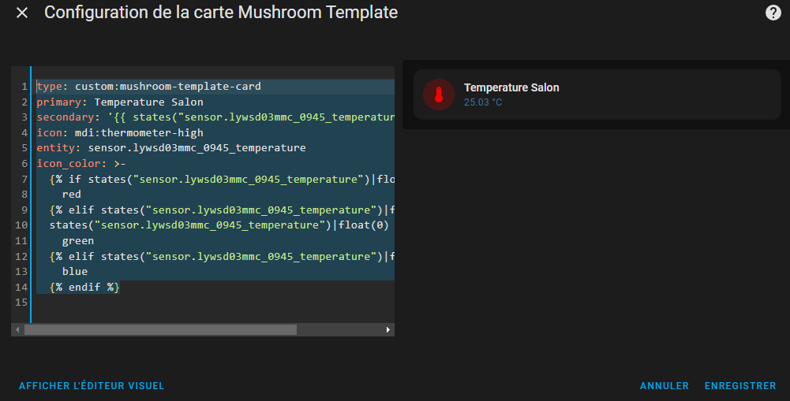Open the help question mark icon

[x=773, y=13]
